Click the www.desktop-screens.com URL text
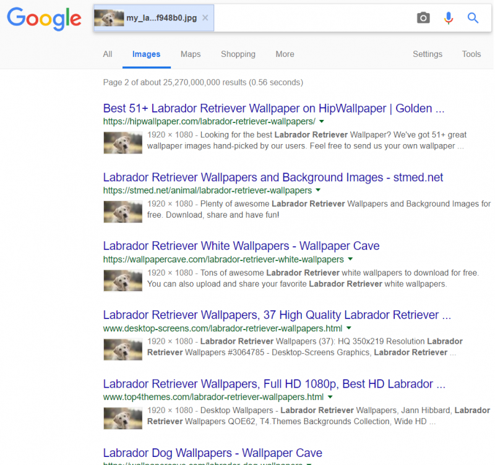The width and height of the screenshot is (495, 465). click(223, 328)
